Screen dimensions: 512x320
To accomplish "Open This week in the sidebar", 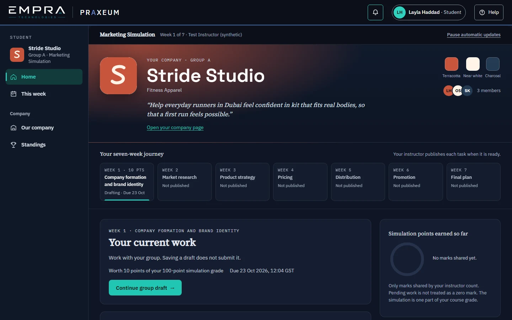I will (44, 94).
